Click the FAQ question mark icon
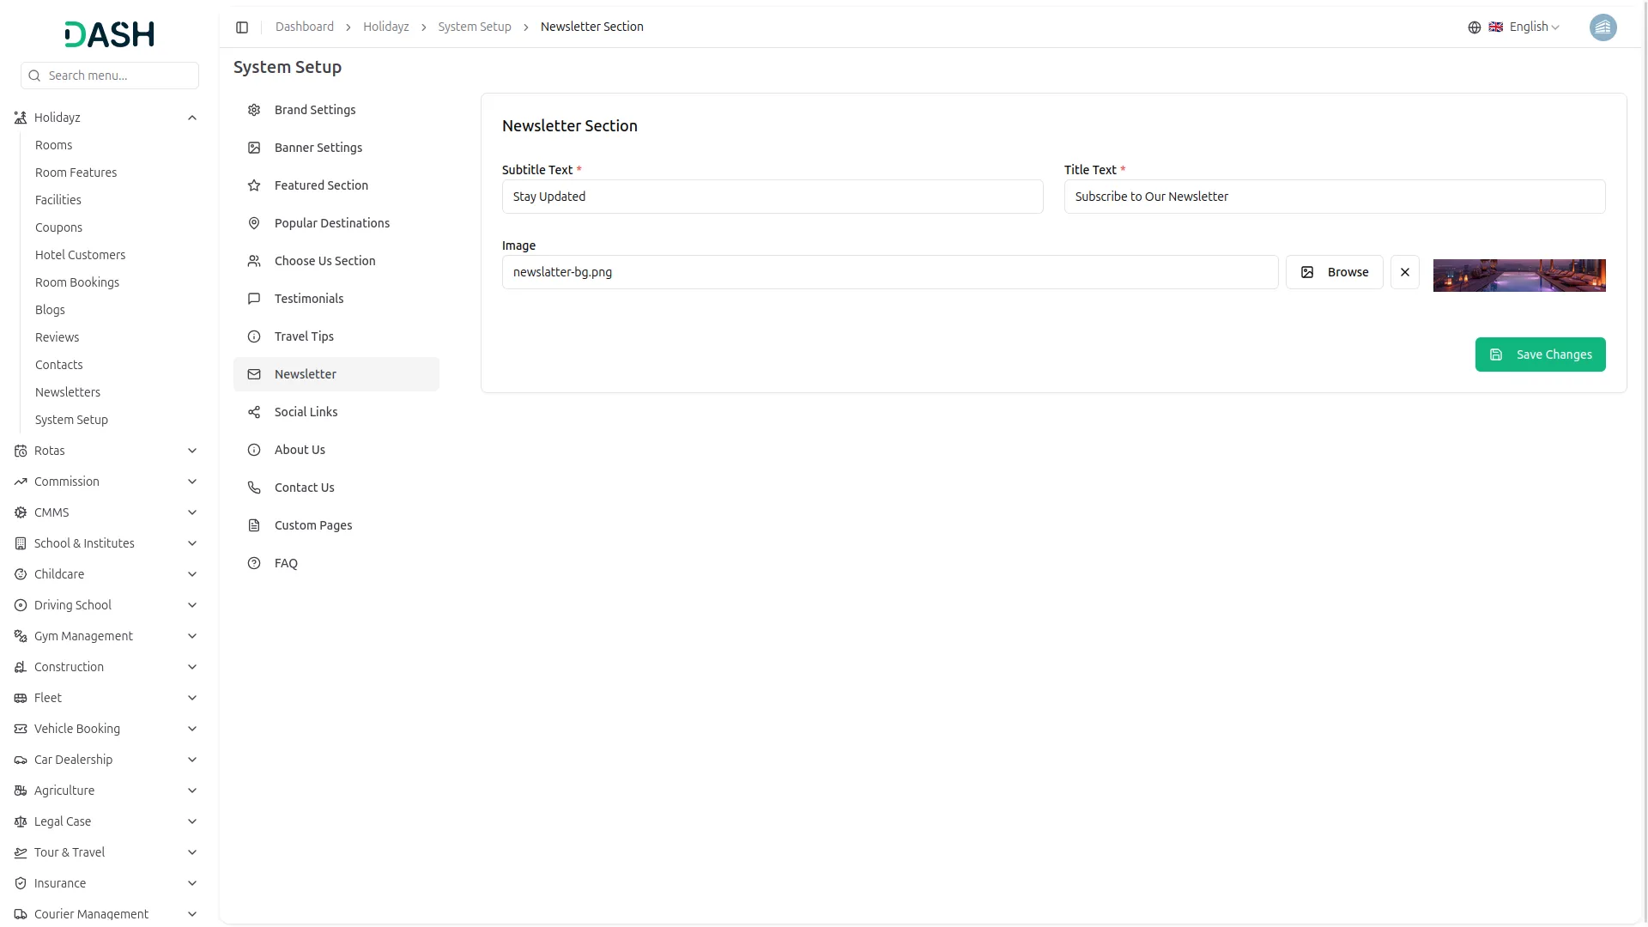Screen dimensions: 1648x927 pos(254,563)
